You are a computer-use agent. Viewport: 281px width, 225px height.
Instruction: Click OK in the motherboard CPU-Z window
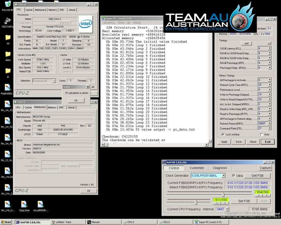pos(89,191)
